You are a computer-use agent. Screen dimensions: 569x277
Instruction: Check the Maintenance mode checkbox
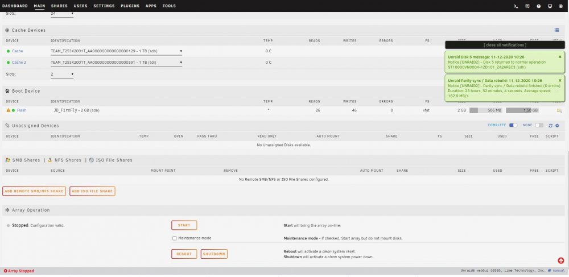pyautogui.click(x=175, y=238)
